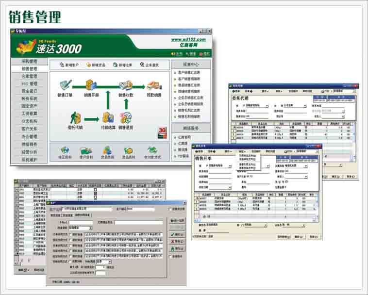Switch to 仓库管理 in the left sidebar
This screenshot has height=295, width=368.
(29, 76)
